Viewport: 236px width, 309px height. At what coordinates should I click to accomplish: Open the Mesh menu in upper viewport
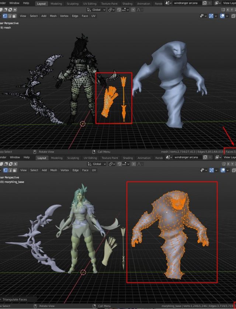tap(53, 16)
